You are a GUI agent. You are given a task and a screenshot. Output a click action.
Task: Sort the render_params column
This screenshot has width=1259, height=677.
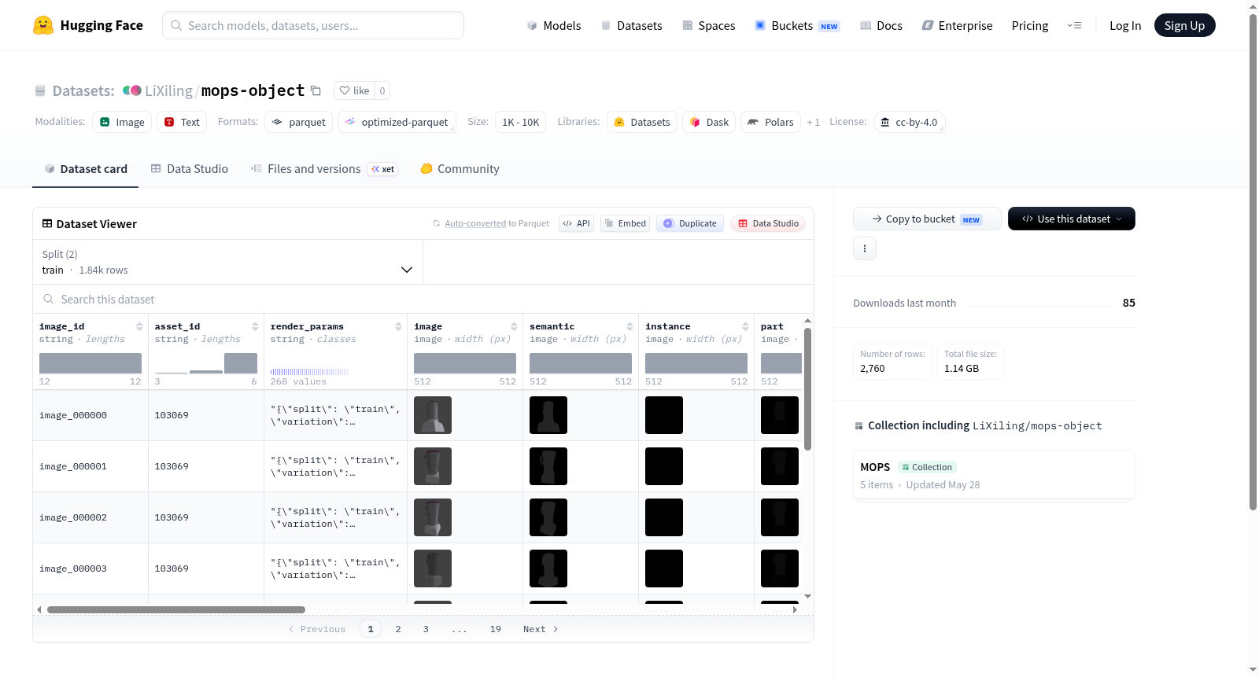pos(398,326)
